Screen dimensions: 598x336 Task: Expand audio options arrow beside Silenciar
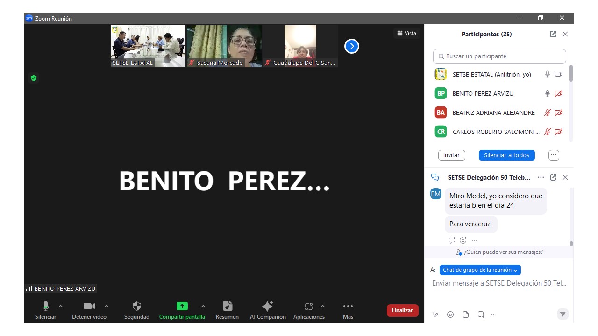[x=61, y=306]
